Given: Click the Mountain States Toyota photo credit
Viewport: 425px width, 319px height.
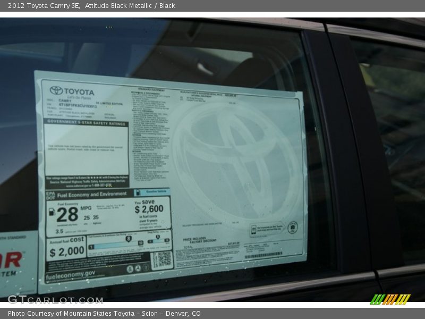Looking at the screenshot, I should [104, 314].
